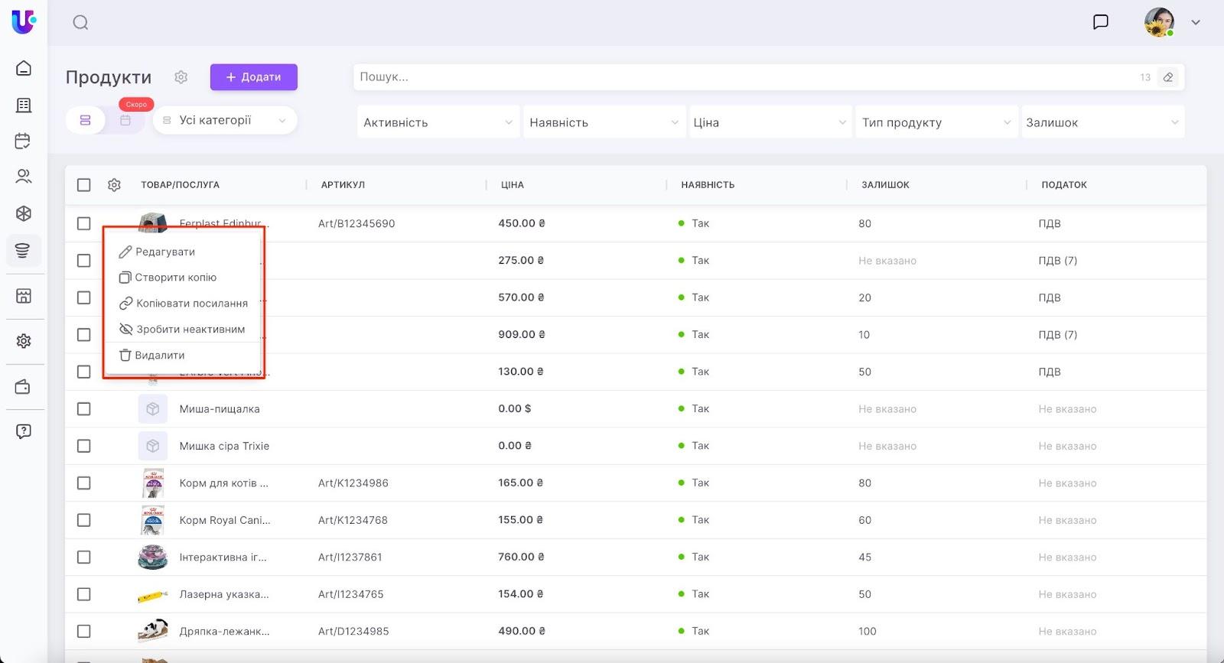
Task: Expand the Тип продукту filter
Action: tap(936, 122)
